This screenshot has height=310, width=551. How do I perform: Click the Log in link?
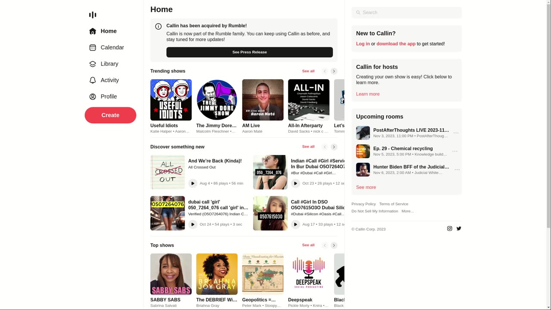(x=363, y=43)
